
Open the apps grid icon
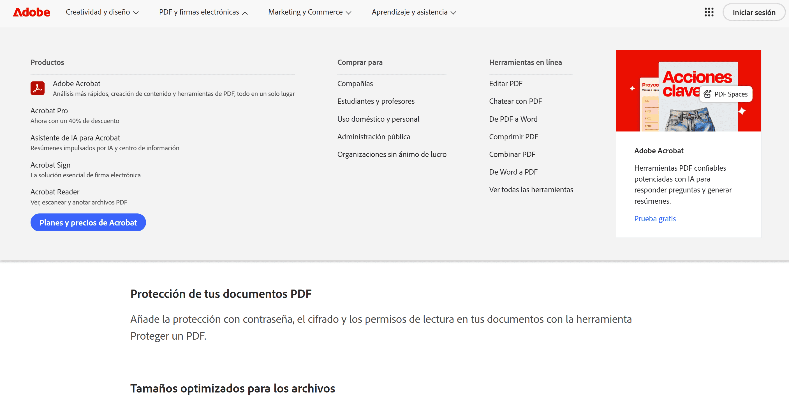[709, 12]
